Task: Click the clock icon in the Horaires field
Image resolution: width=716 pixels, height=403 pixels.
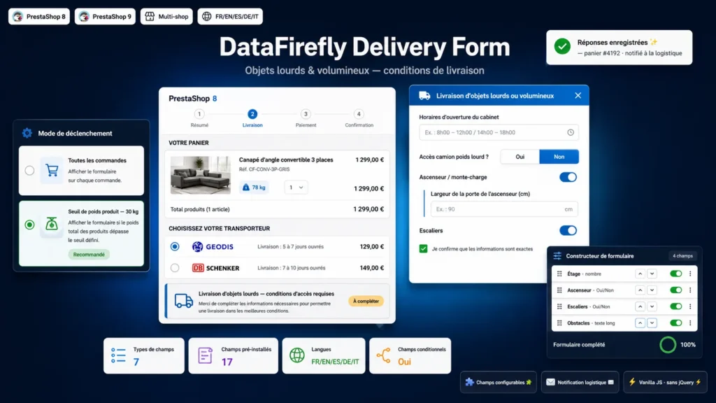Action: click(571, 132)
